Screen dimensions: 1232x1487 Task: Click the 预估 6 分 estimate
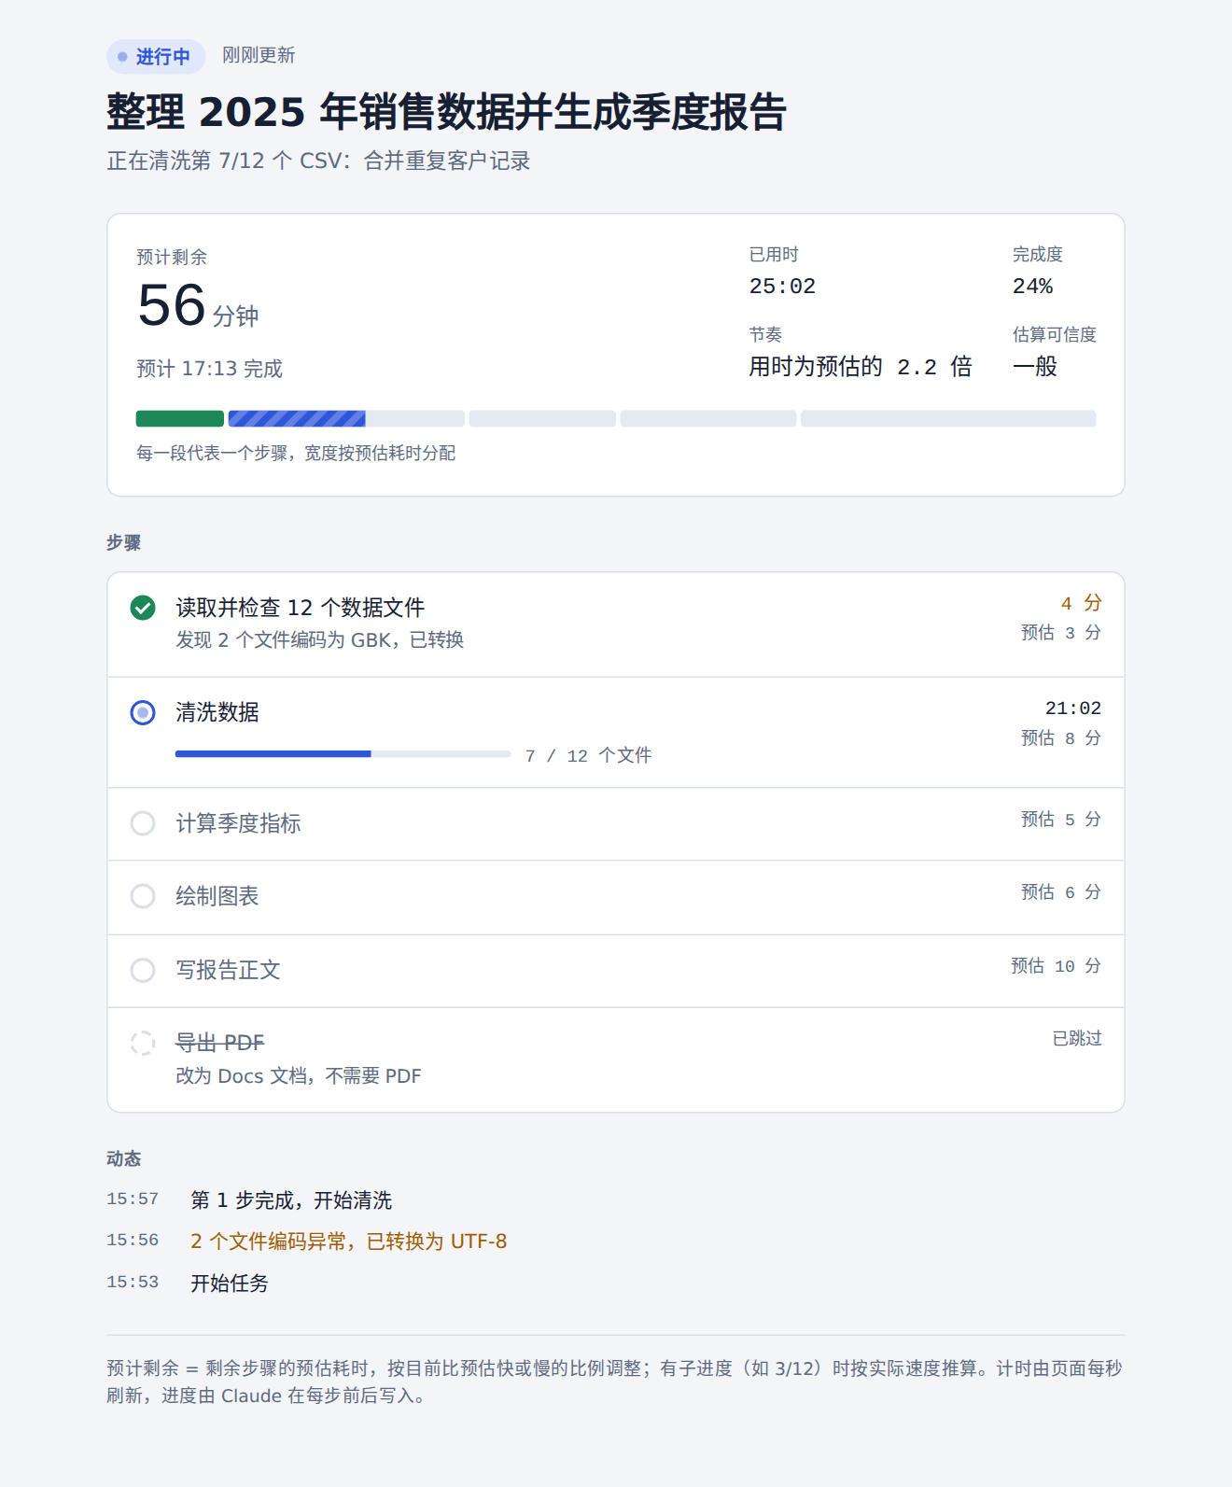[1061, 892]
